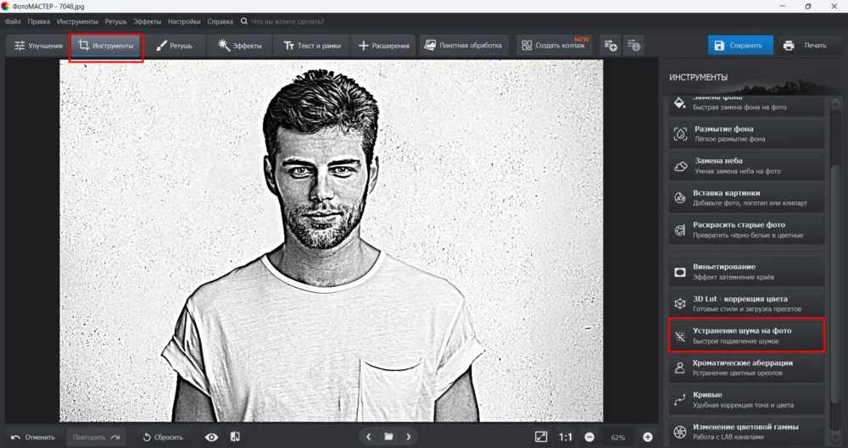Image resolution: width=848 pixels, height=448 pixels.
Task: Open the Эффекты menu in menu bar
Action: [147, 20]
